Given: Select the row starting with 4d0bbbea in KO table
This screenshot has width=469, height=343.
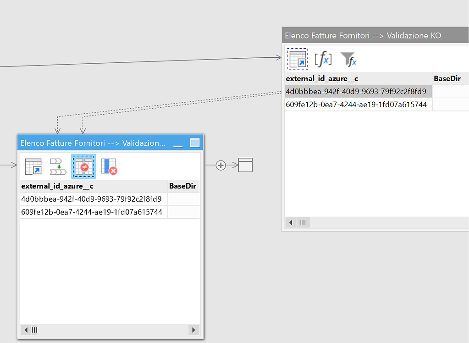Looking at the screenshot, I should 358,91.
